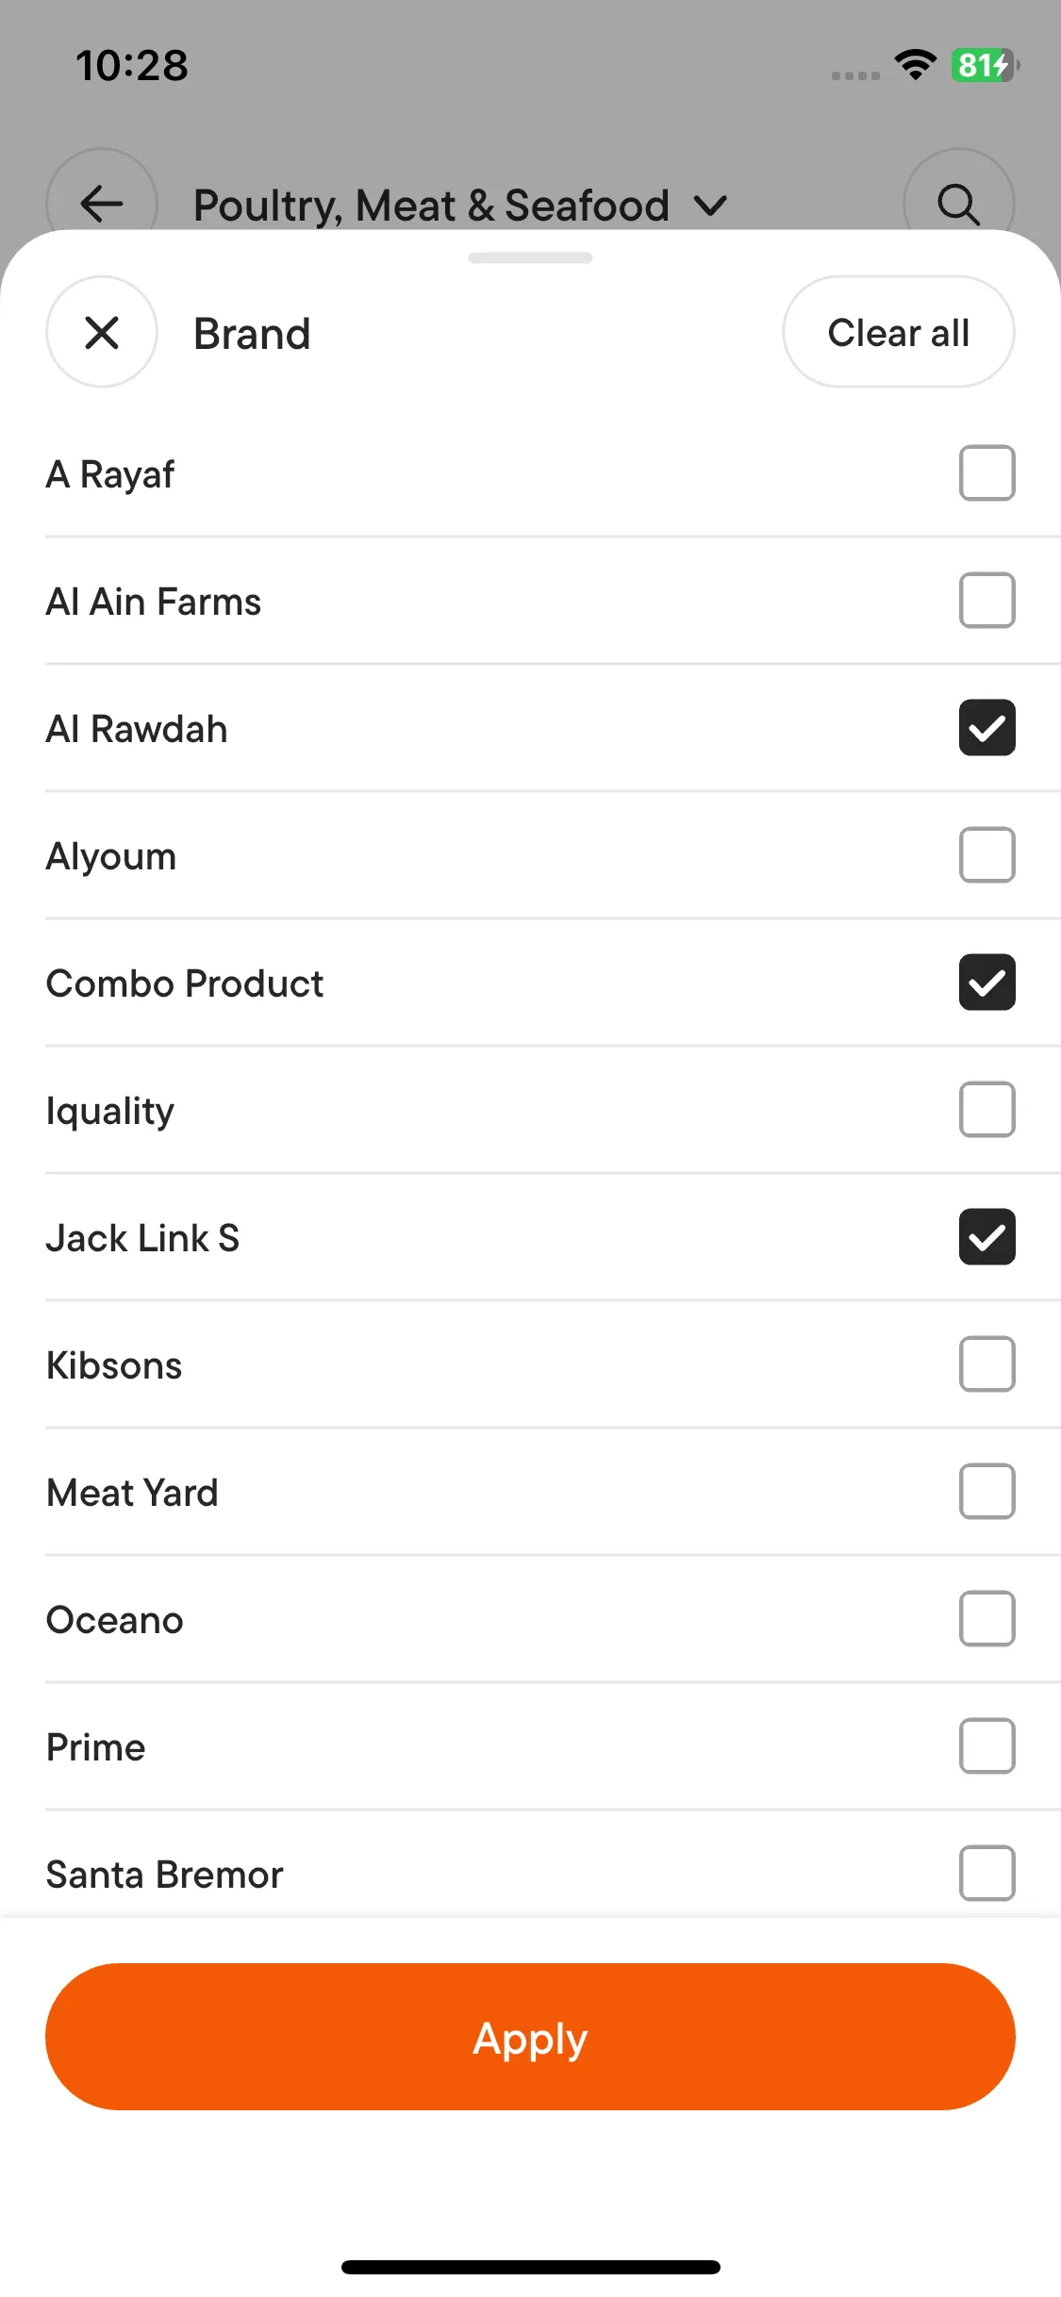1061x2297 pixels.
Task: Apply the selected brand filters
Action: click(x=530, y=2037)
